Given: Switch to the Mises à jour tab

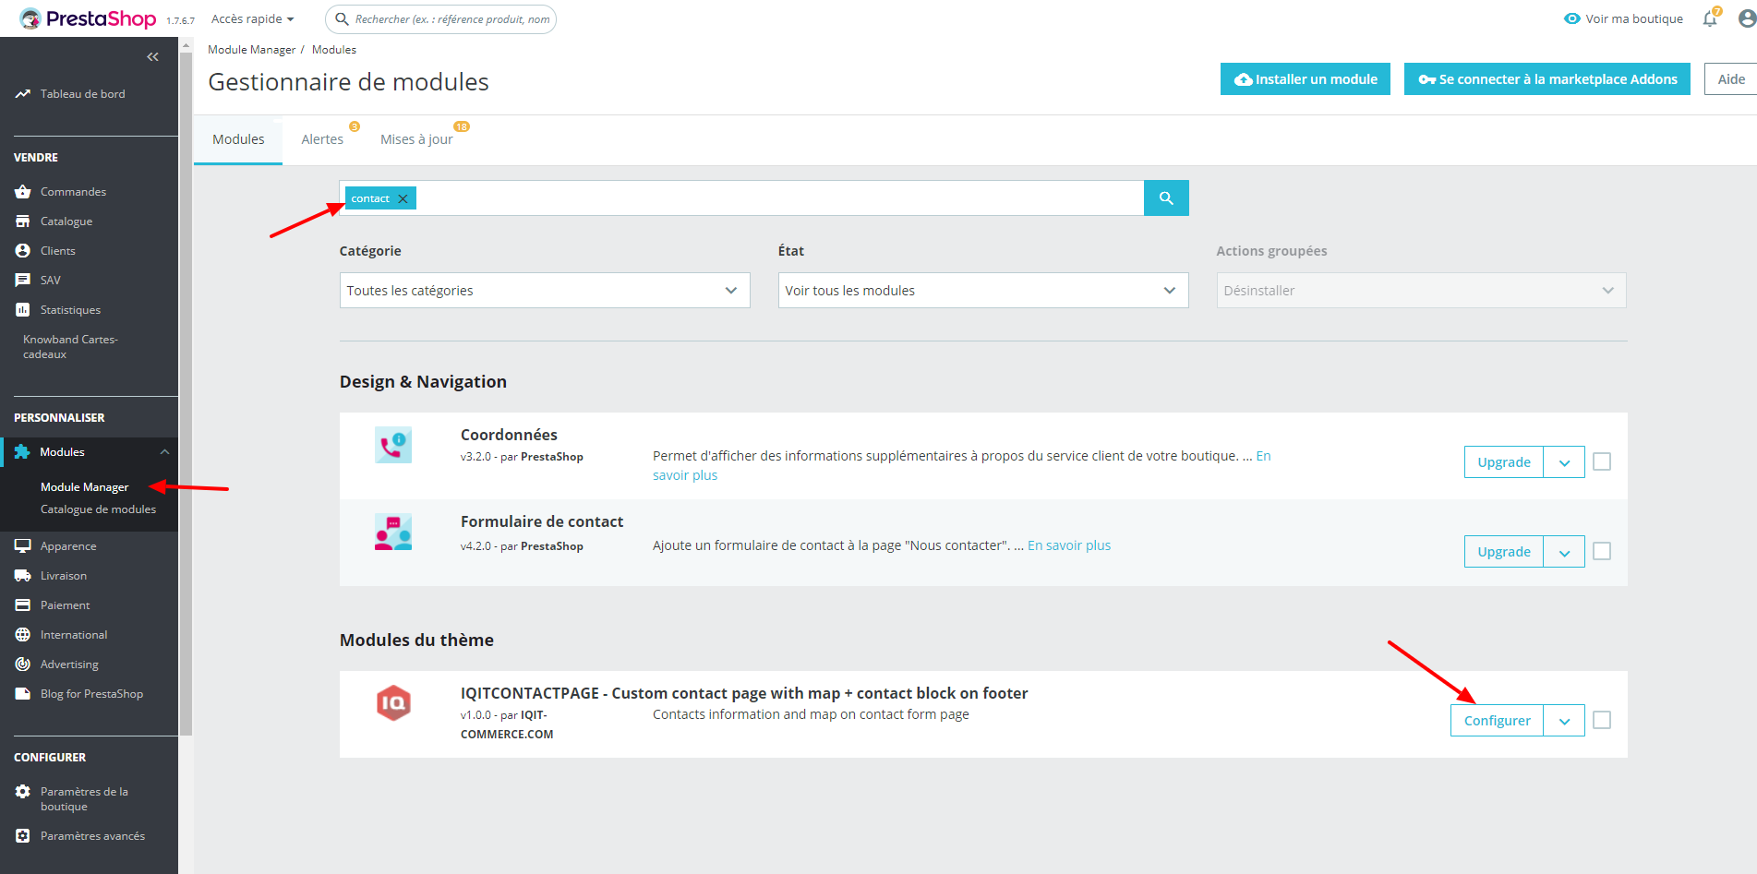Looking at the screenshot, I should pos(416,139).
